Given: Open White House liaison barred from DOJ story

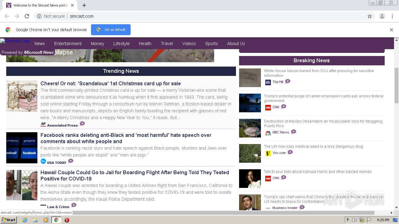Looking at the screenshot, I should [x=319, y=73].
